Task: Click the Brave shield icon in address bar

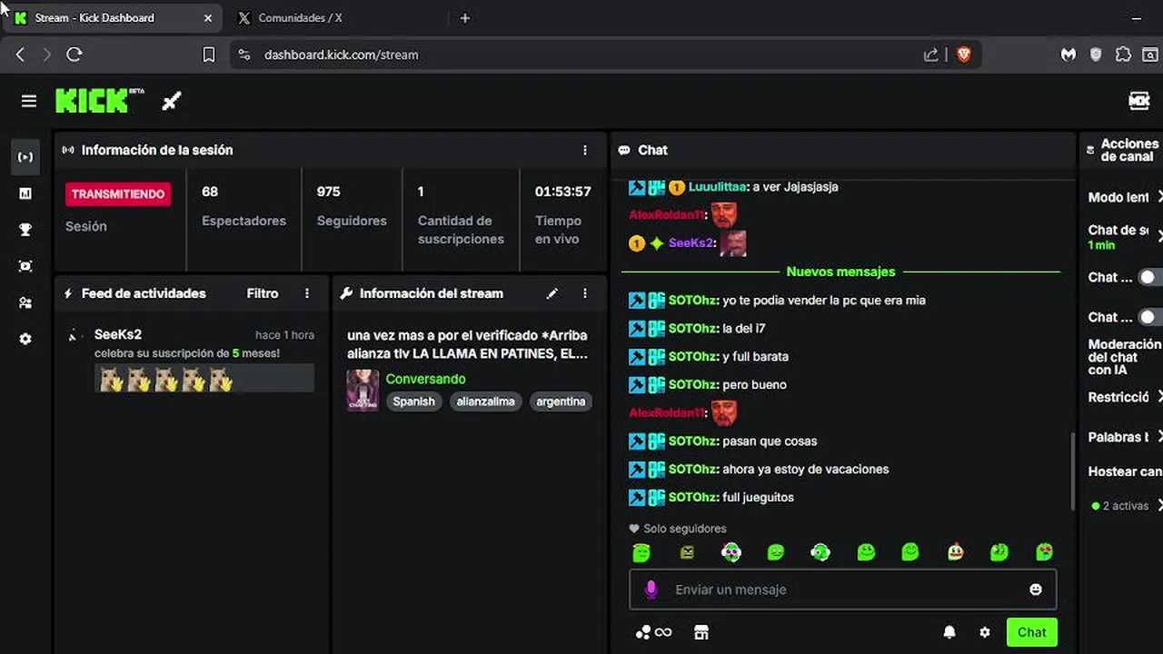Action: [964, 54]
